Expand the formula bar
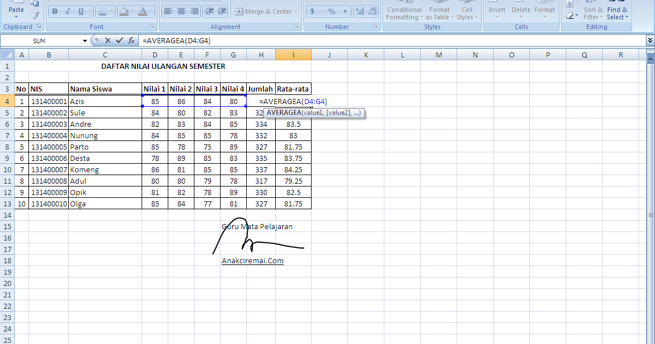The image size is (655, 344). point(650,40)
